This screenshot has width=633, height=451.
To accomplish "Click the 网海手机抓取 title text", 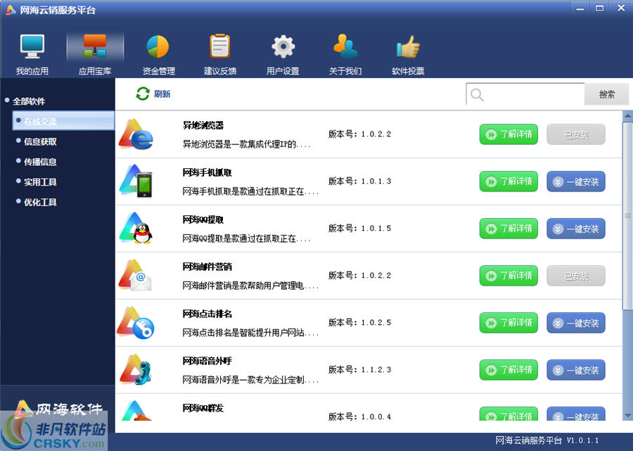I will (x=207, y=172).
